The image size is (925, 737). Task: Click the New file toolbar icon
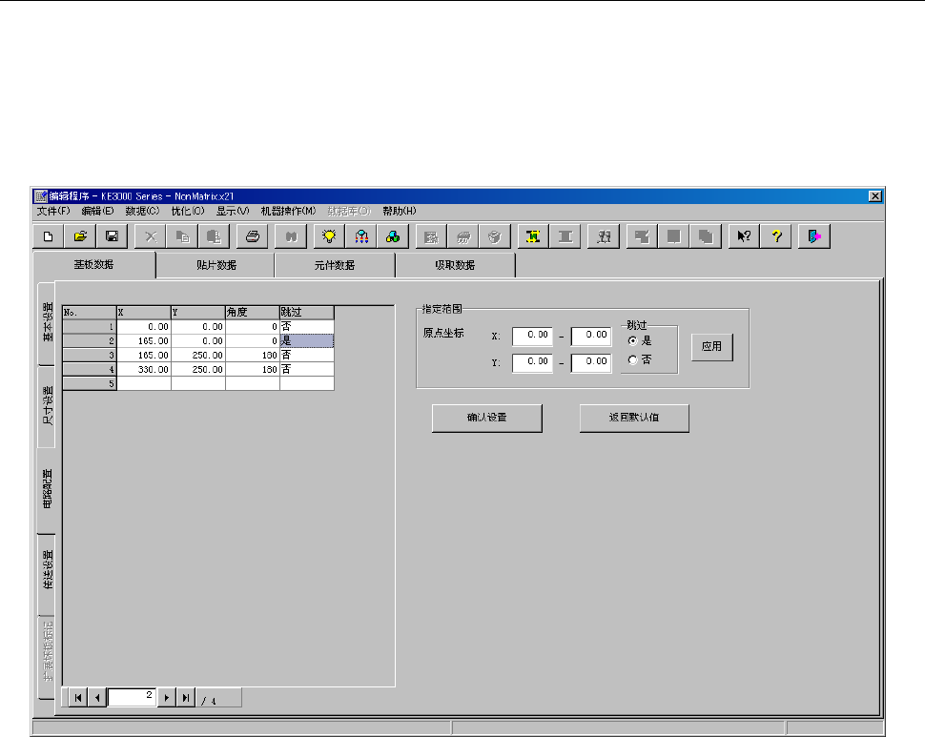click(48, 235)
